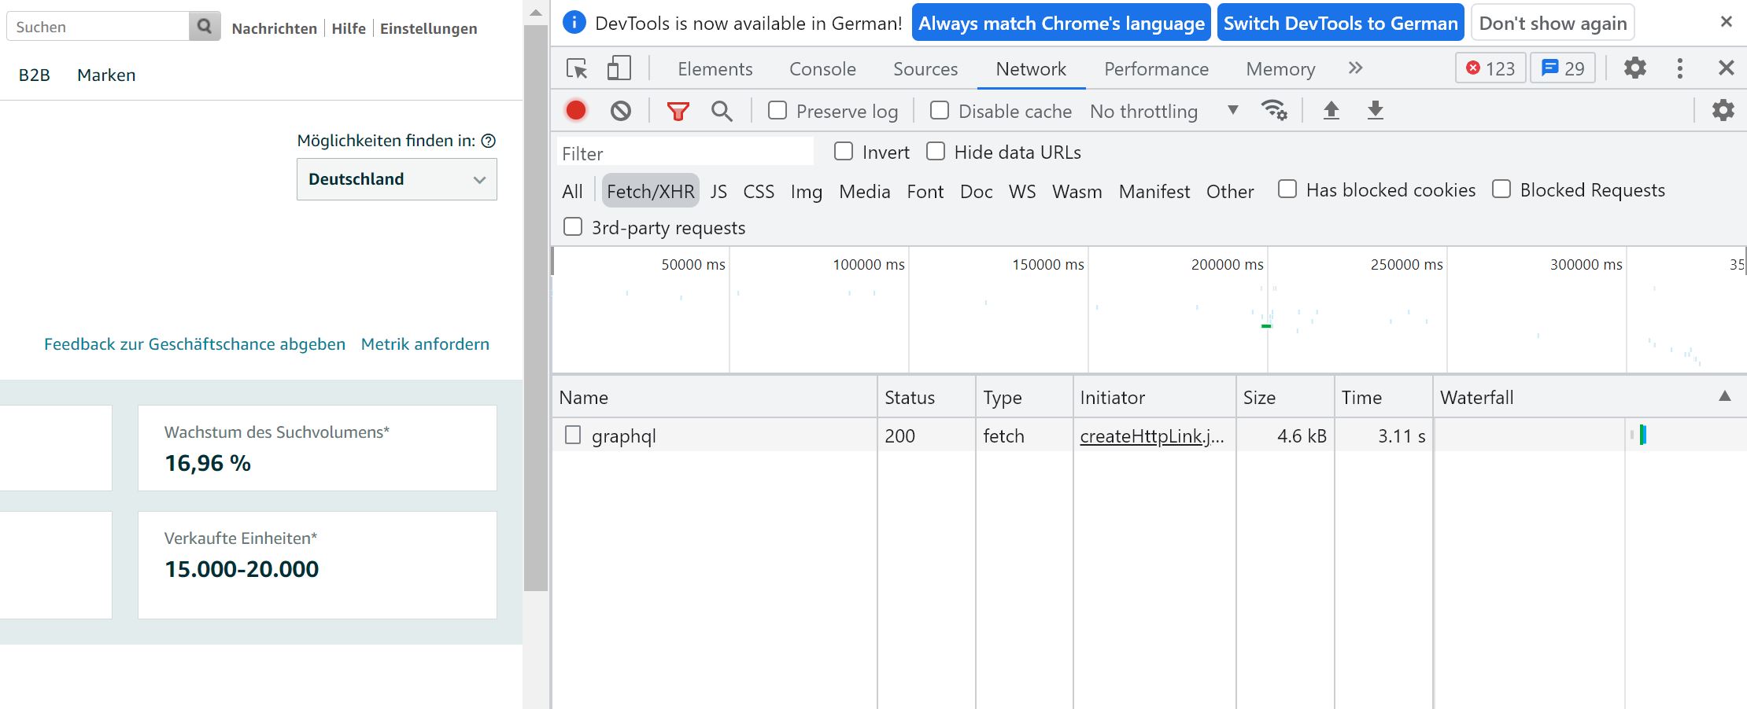The width and height of the screenshot is (1747, 709).
Task: Filter requests by WS type
Action: pyautogui.click(x=1022, y=191)
